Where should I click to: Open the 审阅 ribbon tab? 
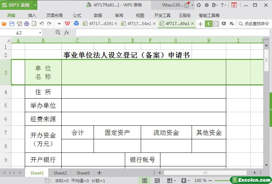tap(119, 16)
